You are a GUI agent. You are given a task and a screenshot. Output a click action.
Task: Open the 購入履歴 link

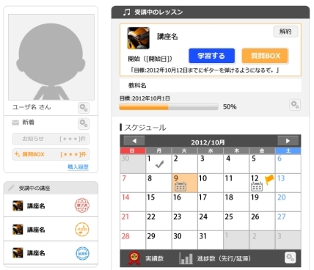coord(78,167)
